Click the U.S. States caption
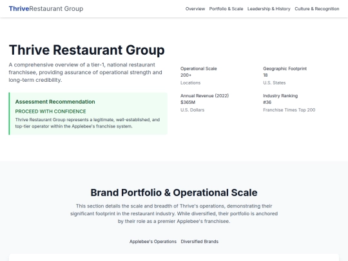Screen dimensions: 348x261 click(x=275, y=82)
